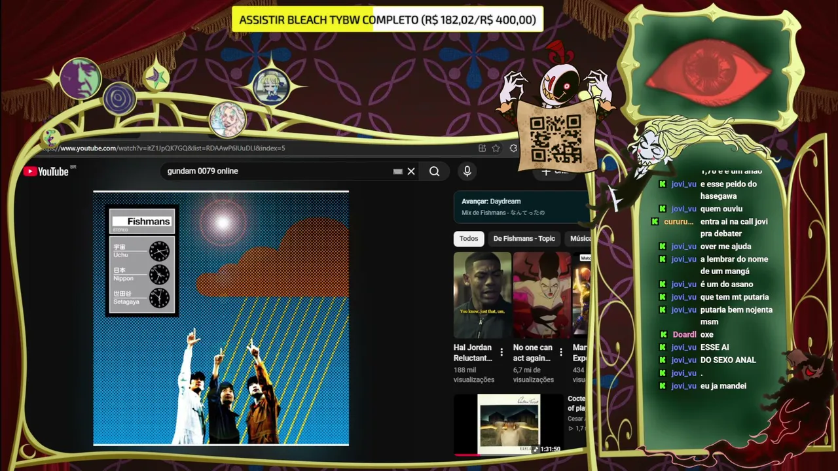This screenshot has width=838, height=471.
Task: Open options for Hal Jordan Reluctant video
Action: point(501,353)
